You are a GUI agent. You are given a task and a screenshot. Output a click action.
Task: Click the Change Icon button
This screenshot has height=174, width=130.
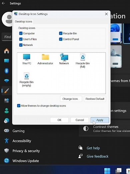pos(71,99)
